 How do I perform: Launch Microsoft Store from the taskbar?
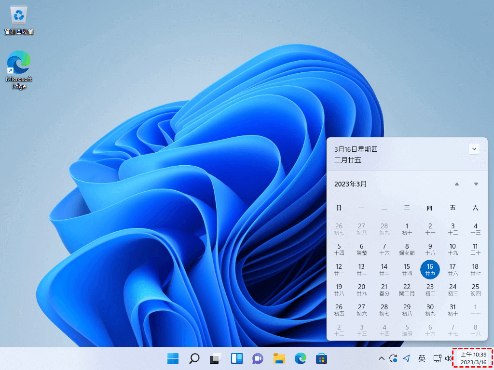(x=321, y=358)
